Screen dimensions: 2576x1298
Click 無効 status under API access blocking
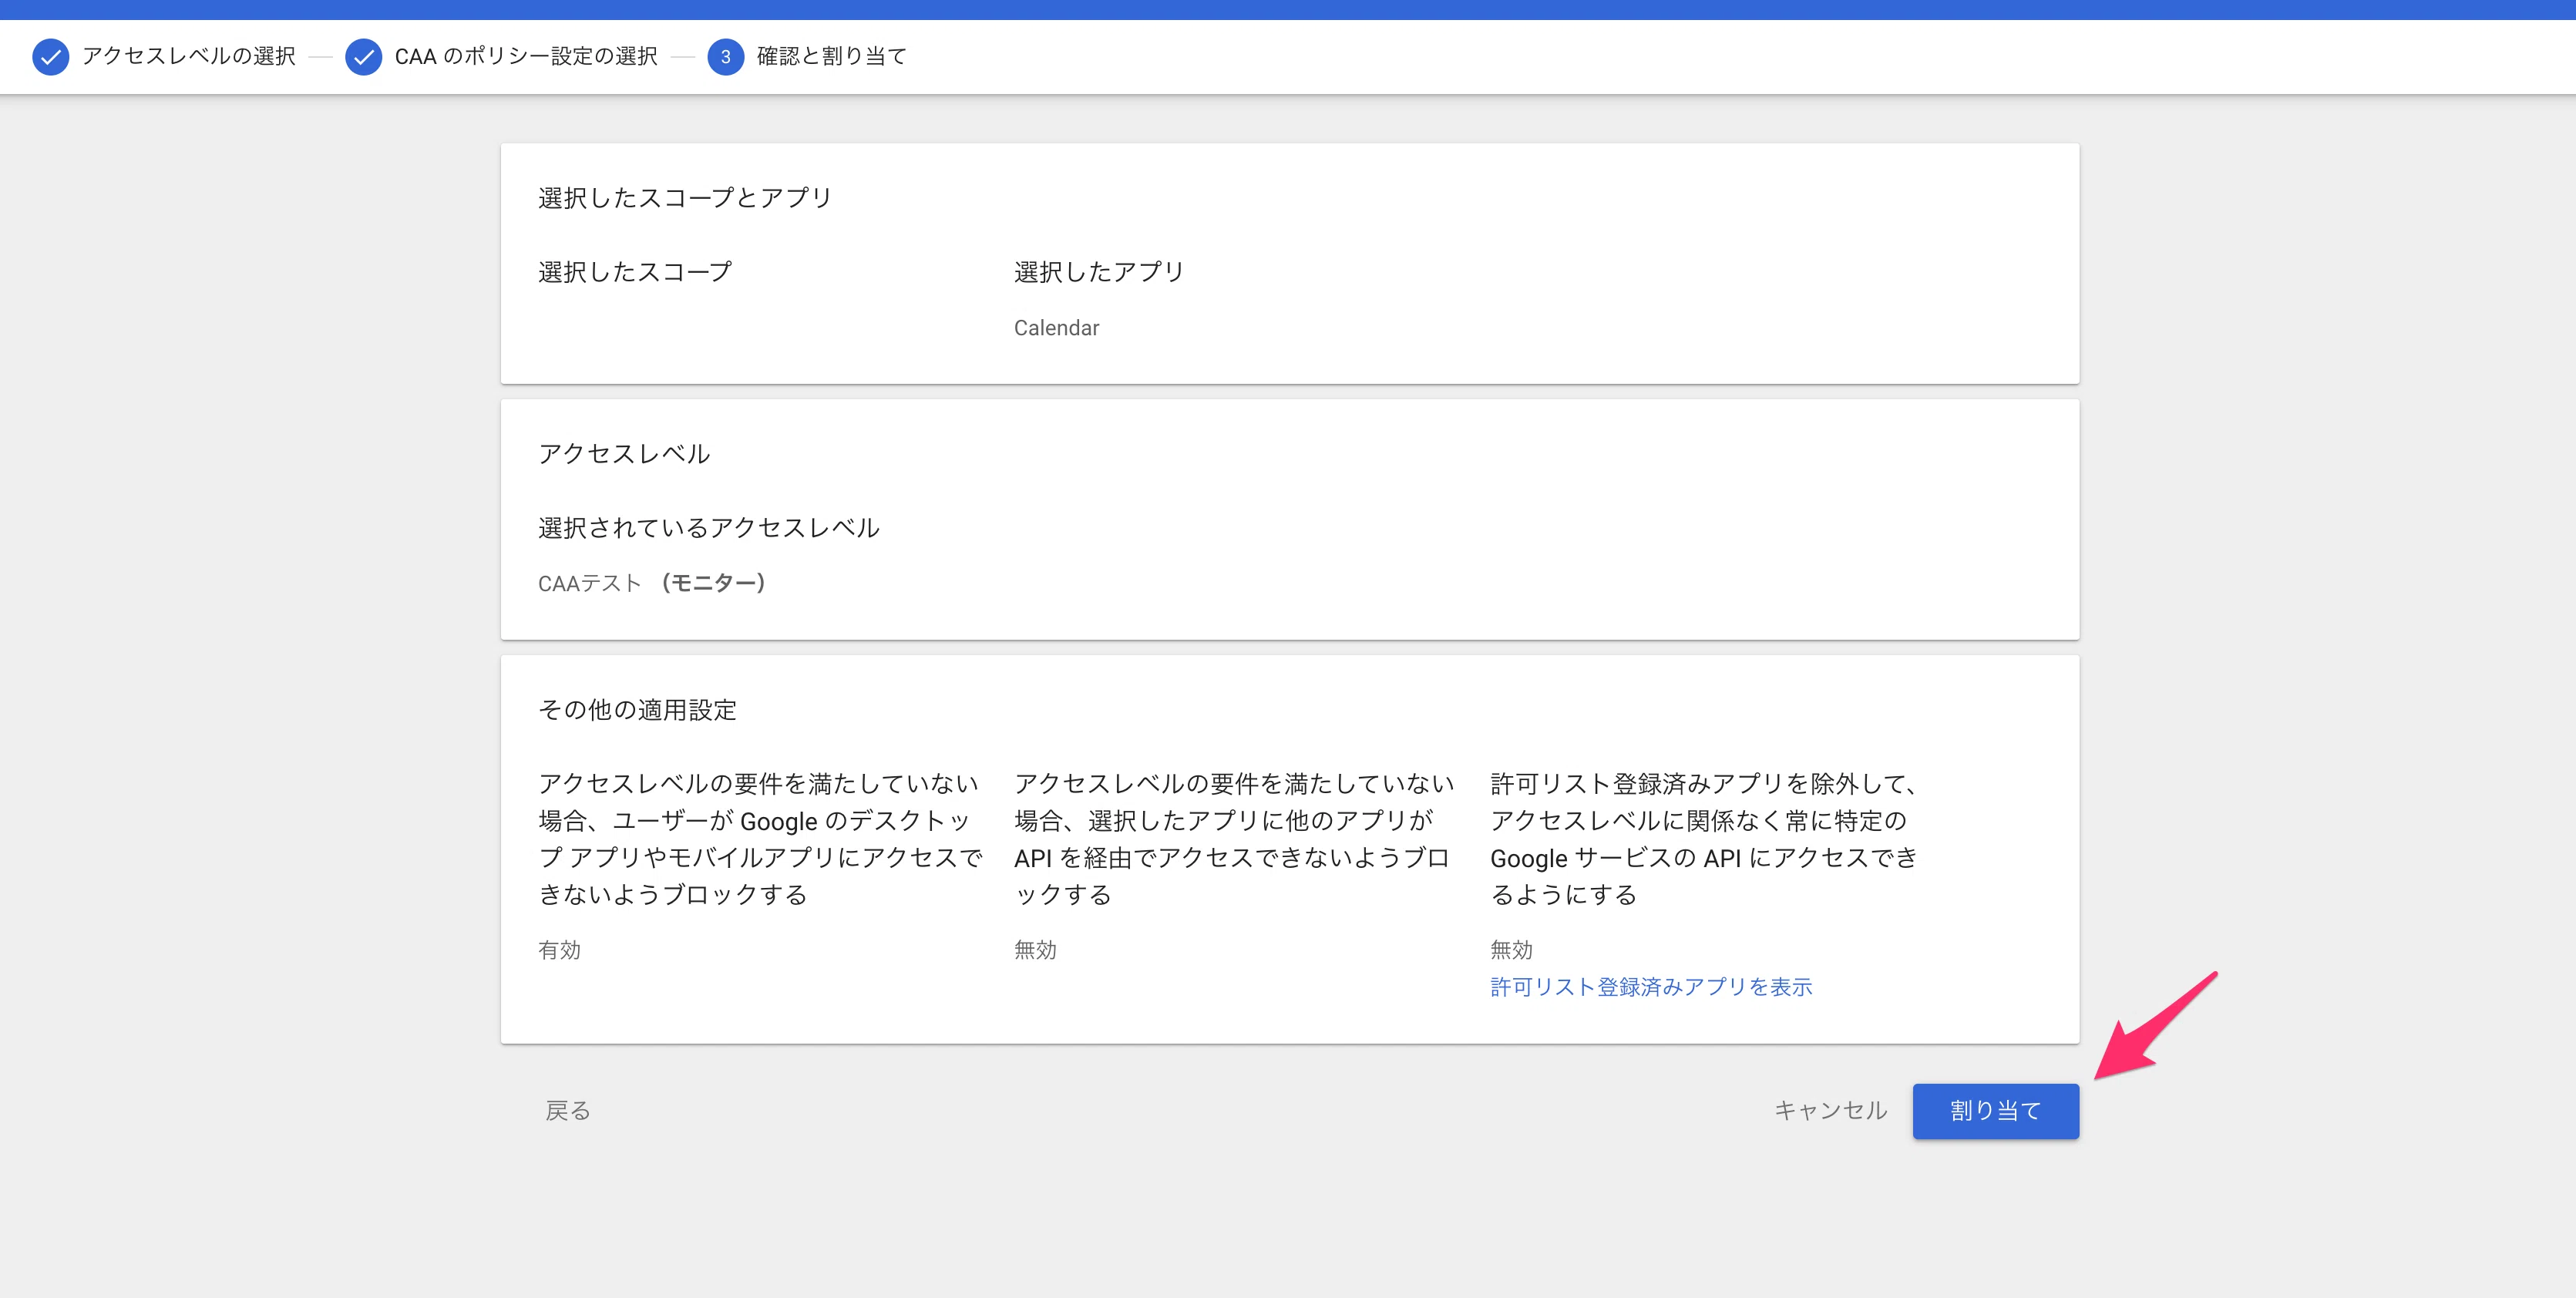point(1035,950)
